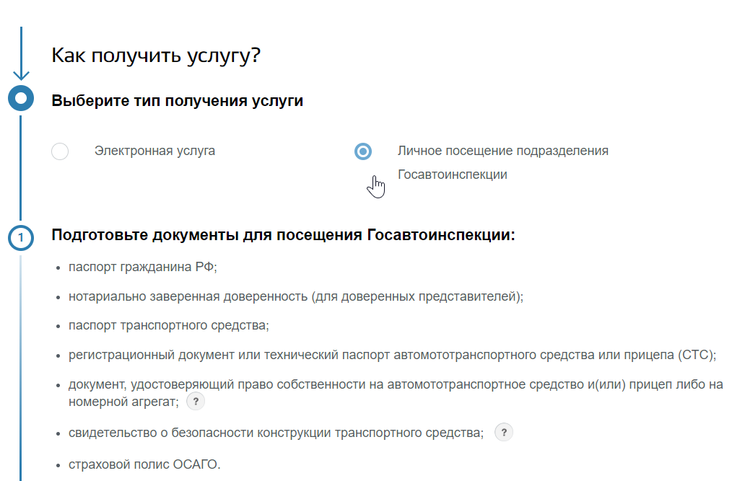This screenshot has width=745, height=481.
Task: Click the filled step marker beside "Выберите тип"
Action: click(21, 98)
